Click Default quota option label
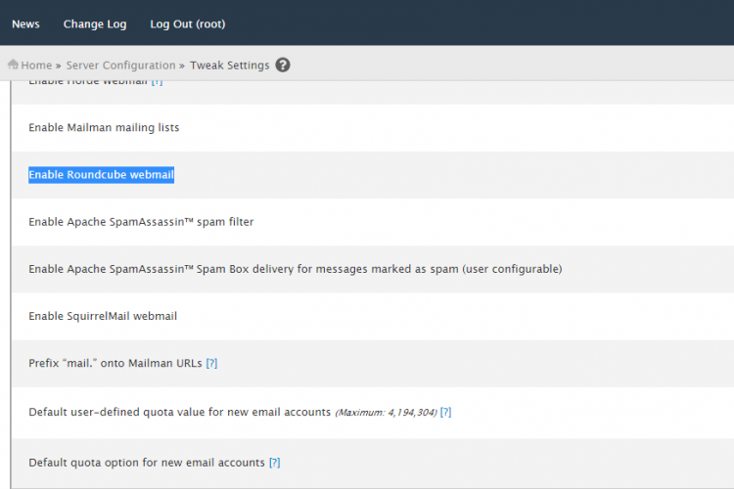Image resolution: width=734 pixels, height=489 pixels. tap(147, 463)
